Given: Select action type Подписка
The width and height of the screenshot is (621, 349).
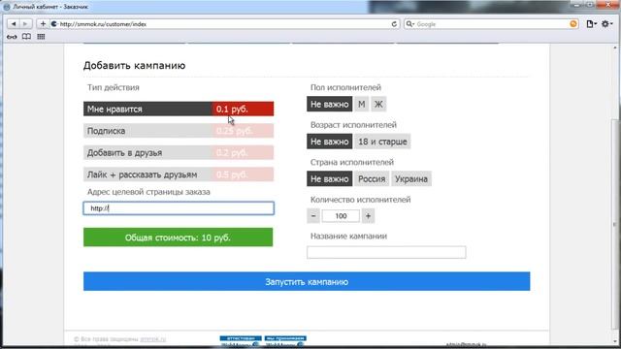Looking at the screenshot, I should tap(179, 131).
